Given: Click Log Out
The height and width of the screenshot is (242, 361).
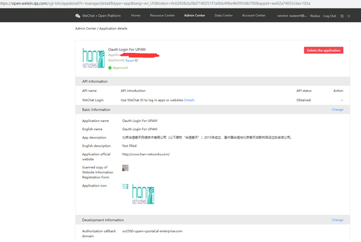Looking at the screenshot, I should 330,16.
